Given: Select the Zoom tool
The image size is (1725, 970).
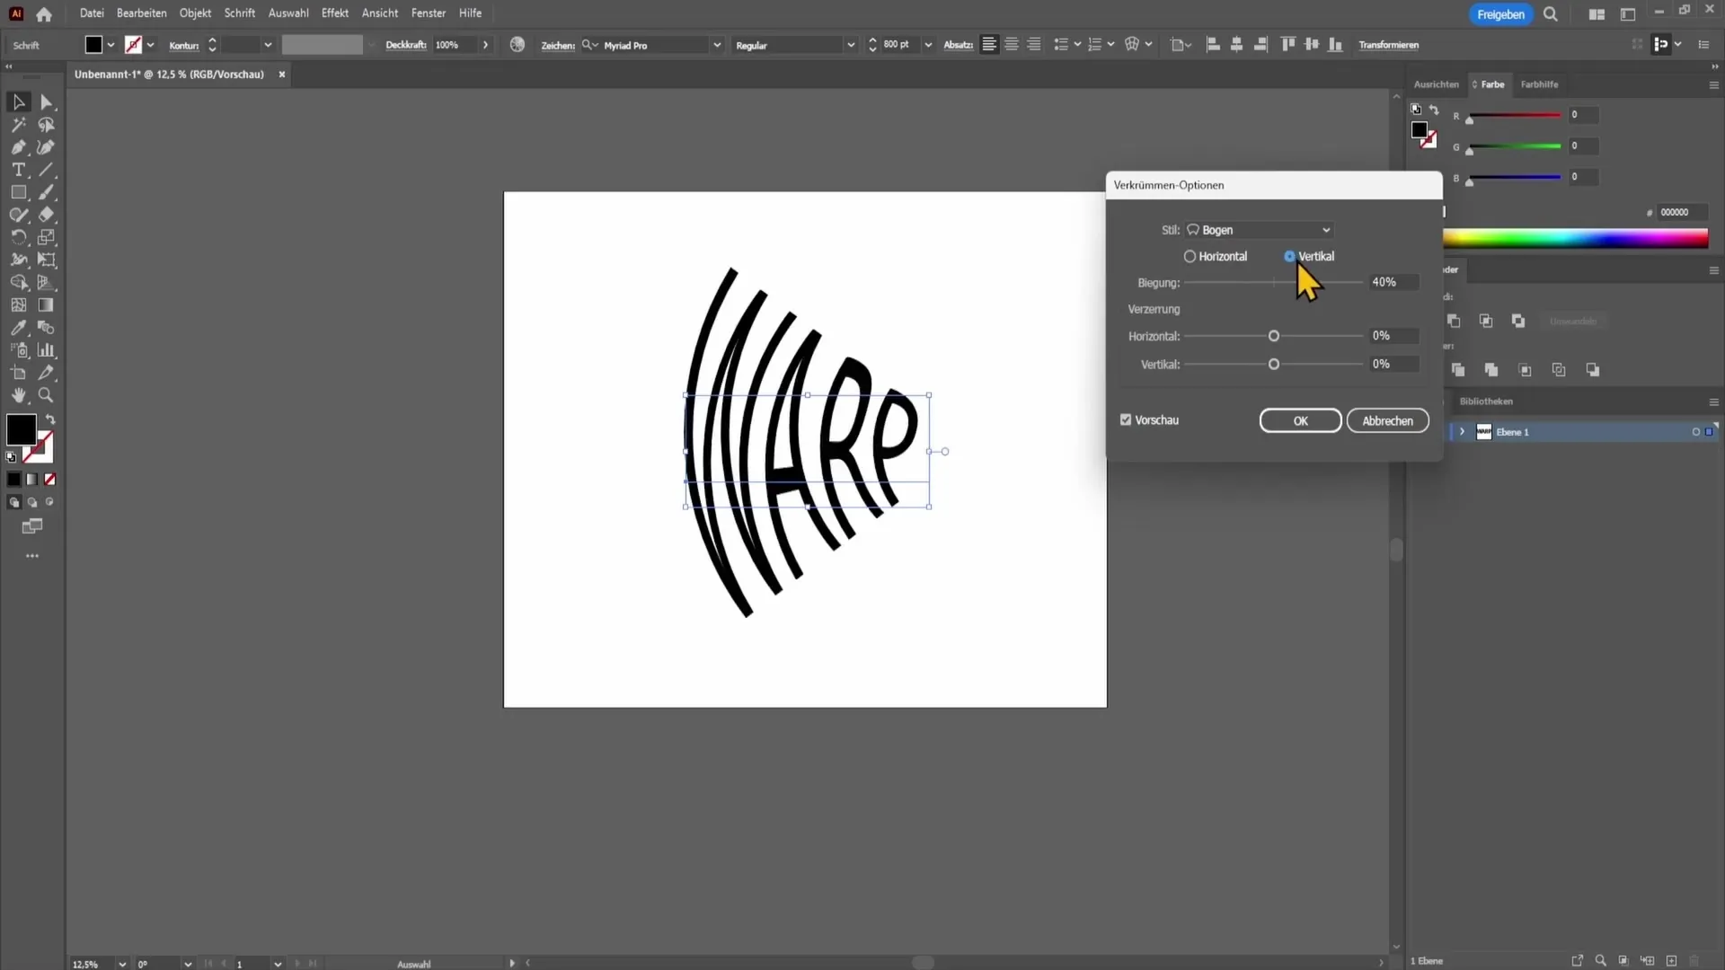Looking at the screenshot, I should coord(47,395).
